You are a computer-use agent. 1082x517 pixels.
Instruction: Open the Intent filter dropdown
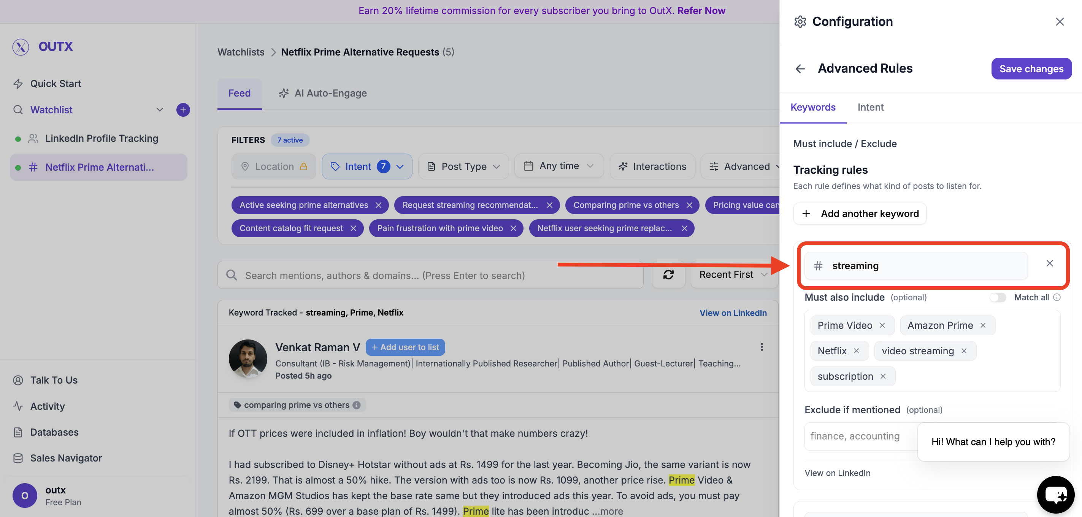point(367,166)
